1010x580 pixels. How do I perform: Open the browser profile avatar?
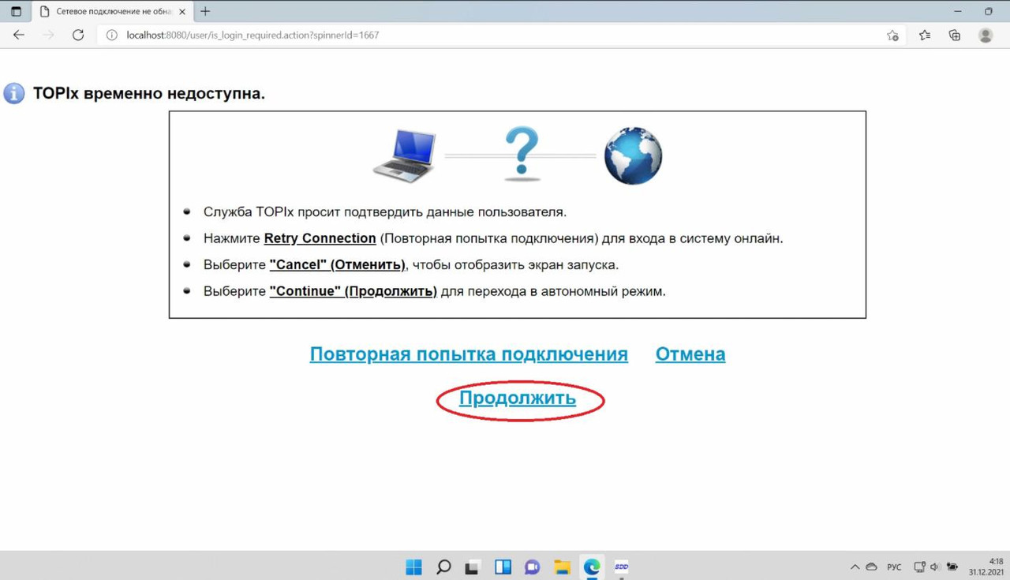coord(986,35)
